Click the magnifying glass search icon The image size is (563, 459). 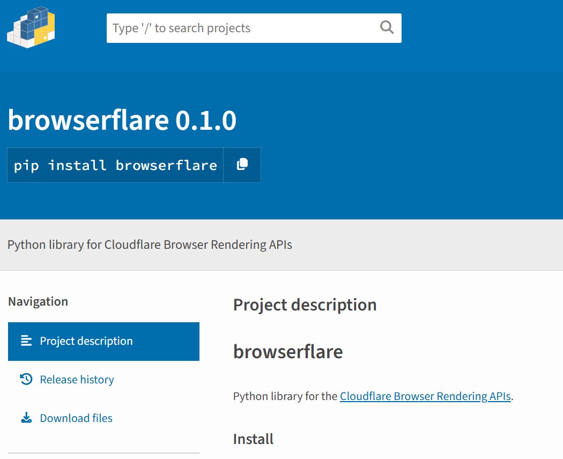click(387, 27)
